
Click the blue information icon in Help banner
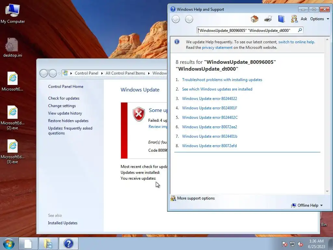point(177,42)
